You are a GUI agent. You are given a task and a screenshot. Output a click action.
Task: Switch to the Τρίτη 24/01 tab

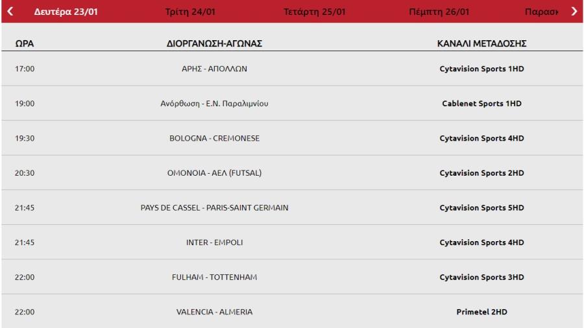pos(190,12)
